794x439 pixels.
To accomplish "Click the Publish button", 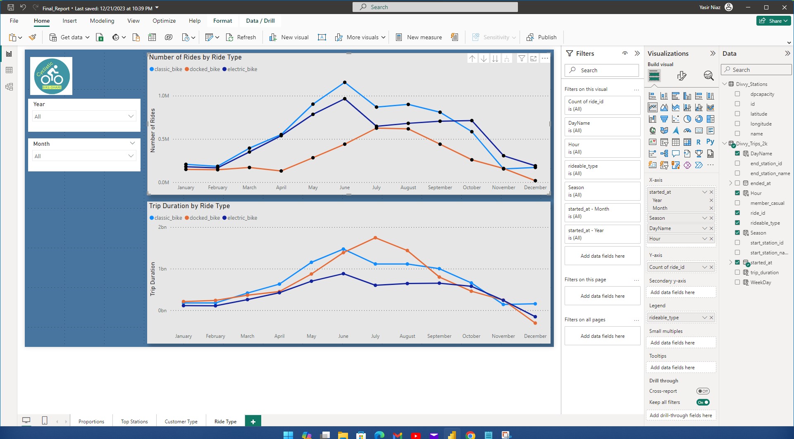I will [x=541, y=37].
